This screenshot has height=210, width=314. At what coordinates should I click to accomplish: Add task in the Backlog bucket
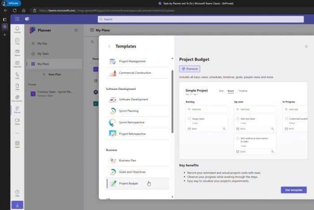pos(206,109)
